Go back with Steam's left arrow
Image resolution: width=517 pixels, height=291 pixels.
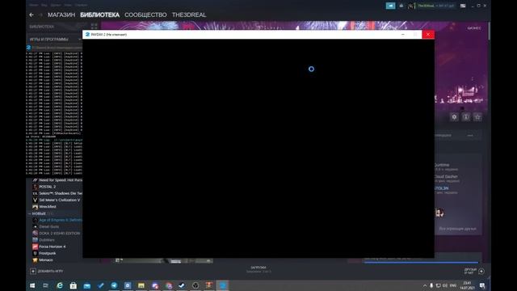(x=32, y=15)
